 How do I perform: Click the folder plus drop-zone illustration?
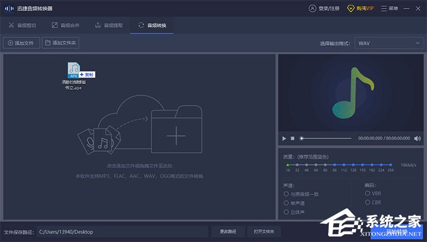coord(176,129)
